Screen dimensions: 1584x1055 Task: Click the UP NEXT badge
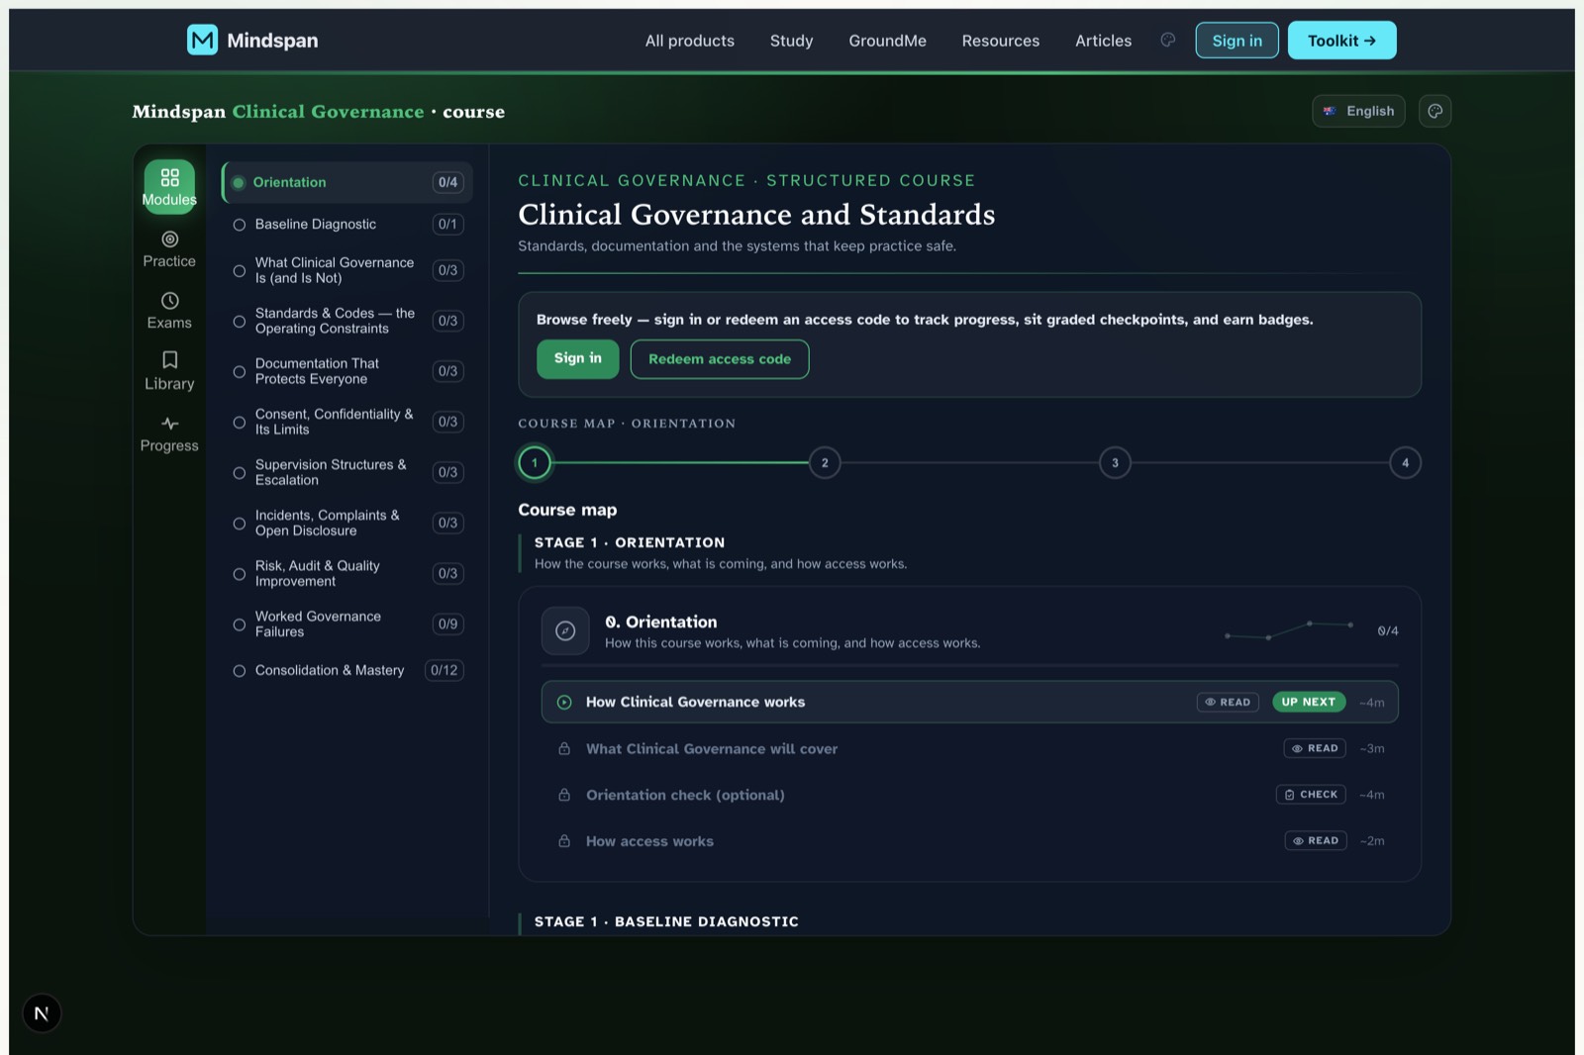[x=1308, y=702]
